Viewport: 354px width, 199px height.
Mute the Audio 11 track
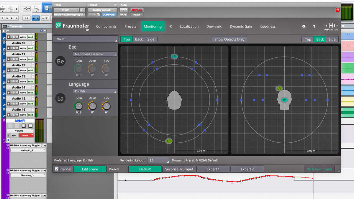click(x=17, y=59)
